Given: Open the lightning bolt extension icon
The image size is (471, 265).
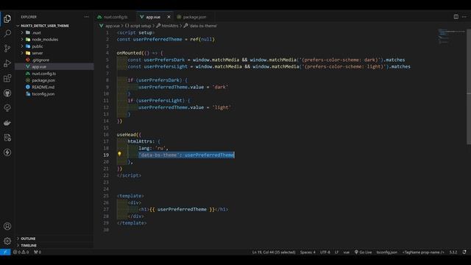Looking at the screenshot, I should coord(7,152).
